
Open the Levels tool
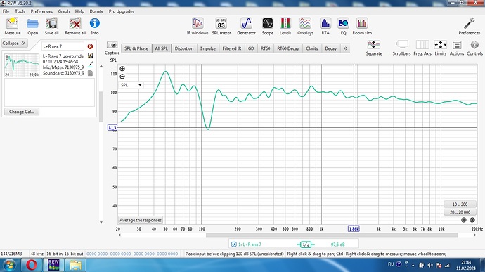click(285, 26)
